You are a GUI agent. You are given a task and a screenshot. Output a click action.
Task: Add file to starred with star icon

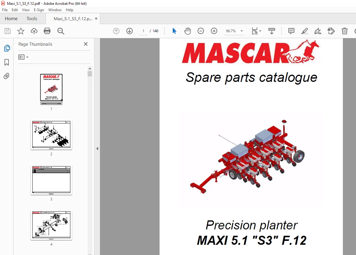21,31
